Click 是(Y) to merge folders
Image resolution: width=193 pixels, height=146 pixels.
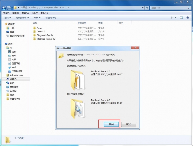[111, 124]
